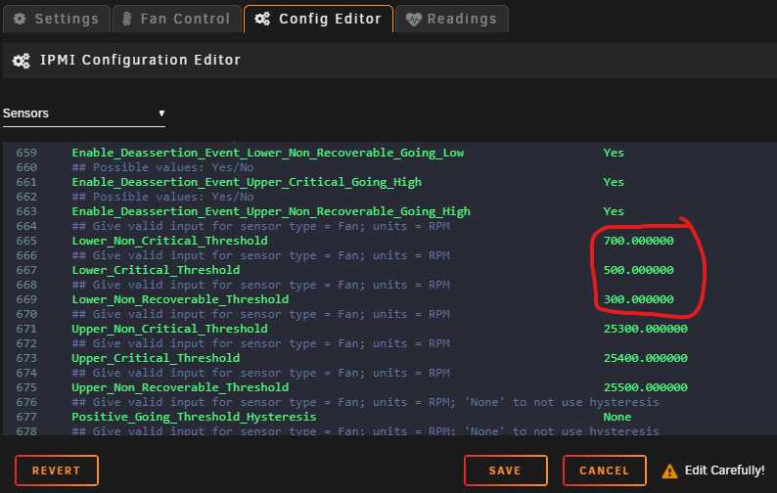Click the Lower_Non_Critical_Threshold value 700.000000
The height and width of the screenshot is (493, 777).
point(638,241)
